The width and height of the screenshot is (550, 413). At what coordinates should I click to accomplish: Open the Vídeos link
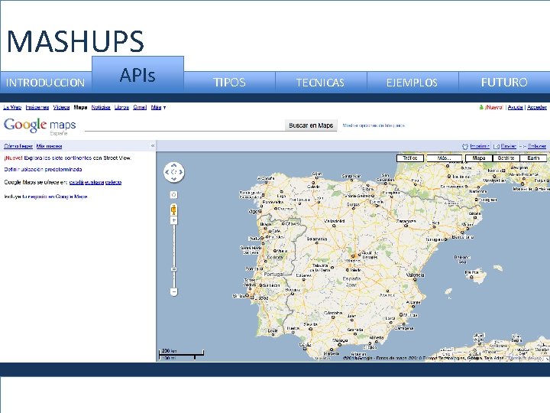[x=61, y=108]
